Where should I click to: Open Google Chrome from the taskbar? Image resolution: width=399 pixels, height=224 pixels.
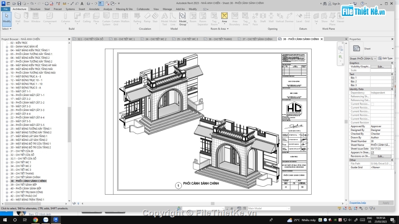pyautogui.click(x=35, y=220)
